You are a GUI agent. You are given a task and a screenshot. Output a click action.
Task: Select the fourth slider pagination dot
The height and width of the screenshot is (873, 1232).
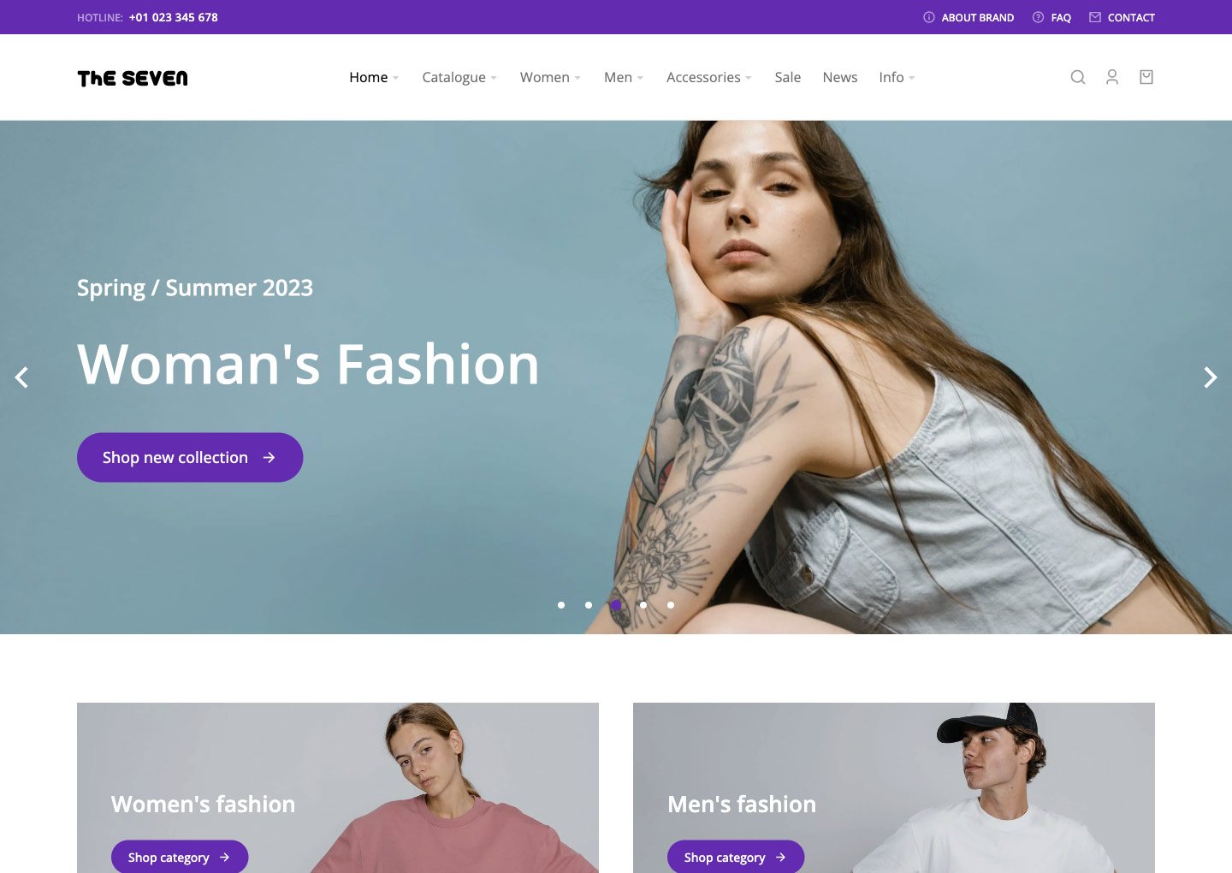(x=643, y=605)
